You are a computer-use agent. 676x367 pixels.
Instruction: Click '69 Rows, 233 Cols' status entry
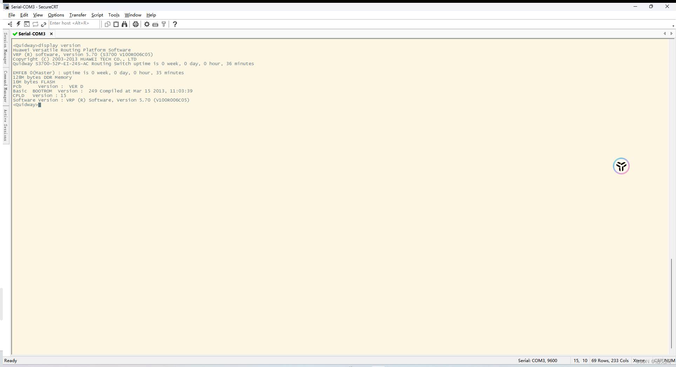pos(610,361)
